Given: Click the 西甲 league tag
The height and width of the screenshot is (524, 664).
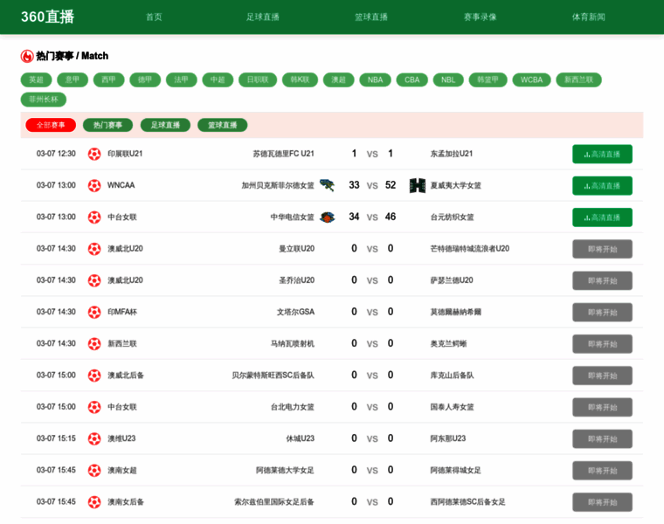Looking at the screenshot, I should (109, 80).
